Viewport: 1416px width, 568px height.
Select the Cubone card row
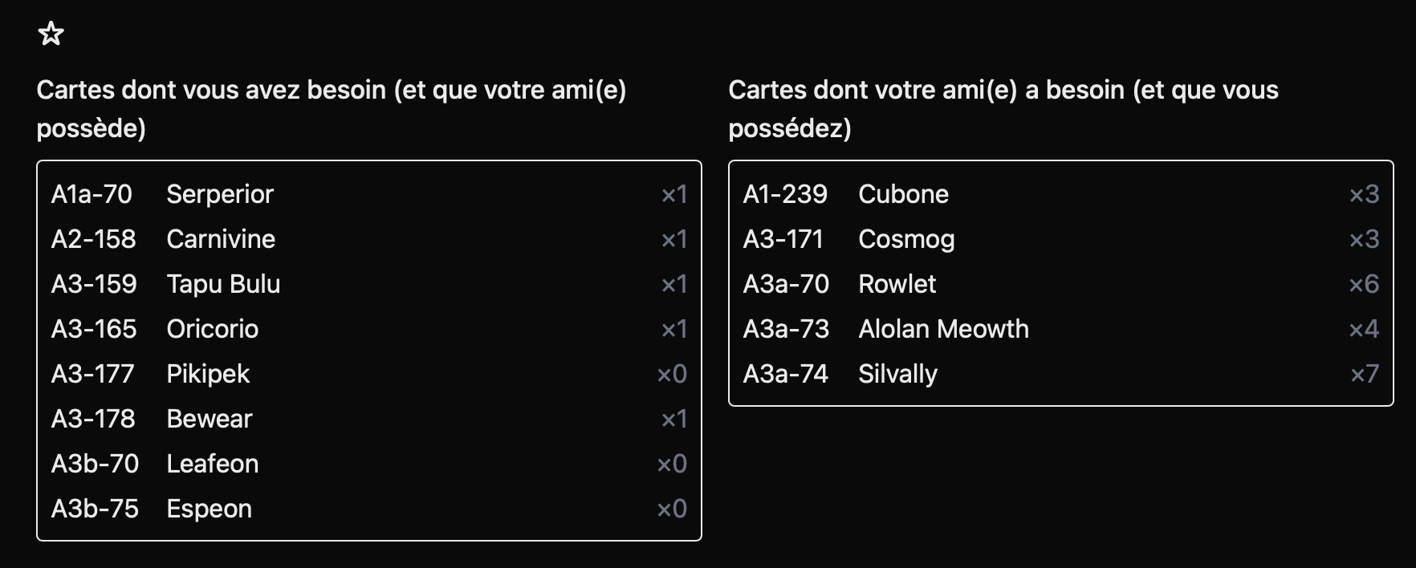[x=903, y=194]
